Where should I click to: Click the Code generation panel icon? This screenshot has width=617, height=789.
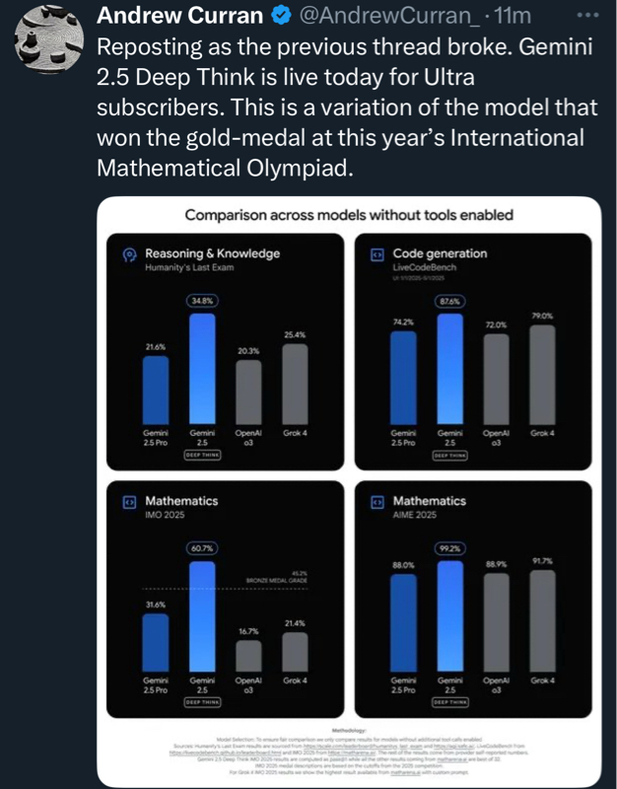376,254
